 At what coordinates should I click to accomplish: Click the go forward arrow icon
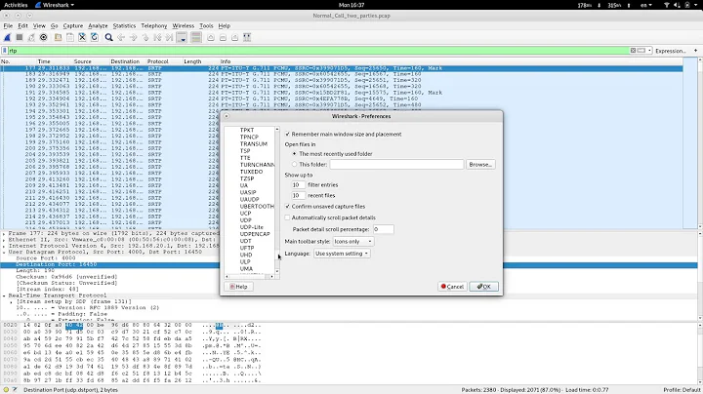pyautogui.click(x=133, y=38)
